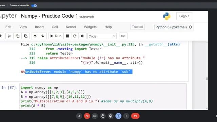The image size is (217, 122).
Task: Open the Kernel menu
Action: (71, 27)
